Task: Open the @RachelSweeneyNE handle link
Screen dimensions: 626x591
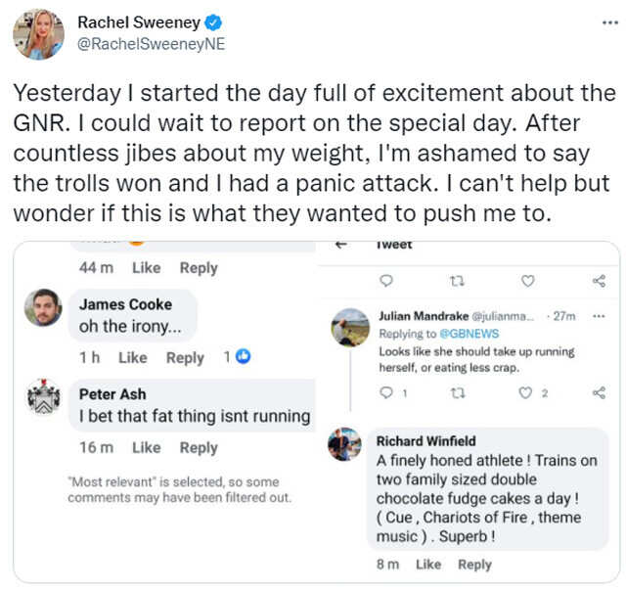Action: (151, 44)
